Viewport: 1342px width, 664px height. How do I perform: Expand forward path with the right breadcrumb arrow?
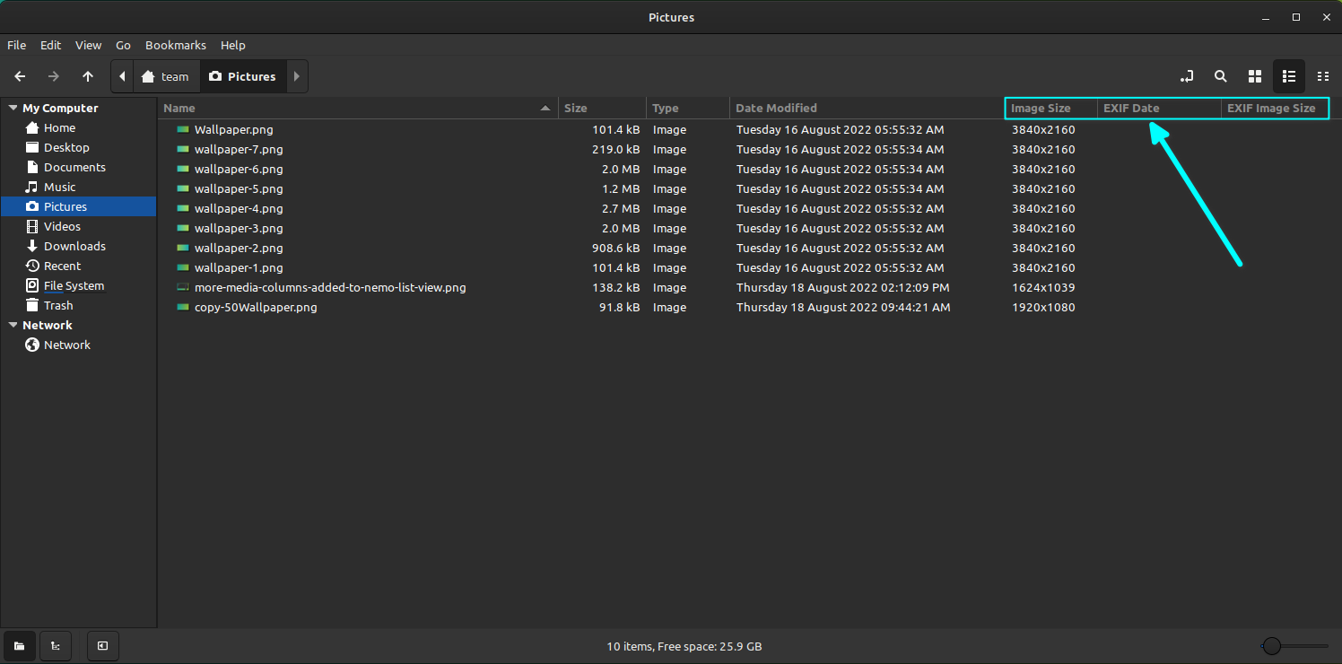[x=297, y=76]
